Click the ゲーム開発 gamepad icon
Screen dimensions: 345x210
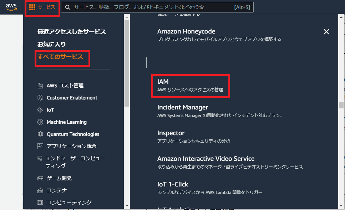(40, 178)
